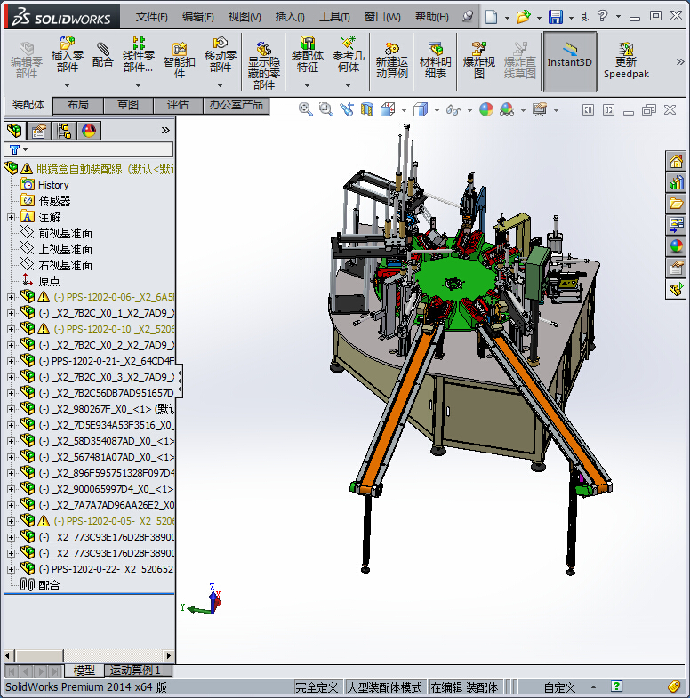This screenshot has height=698, width=690.
Task: Click Update Speedpak tool
Action: click(x=626, y=60)
